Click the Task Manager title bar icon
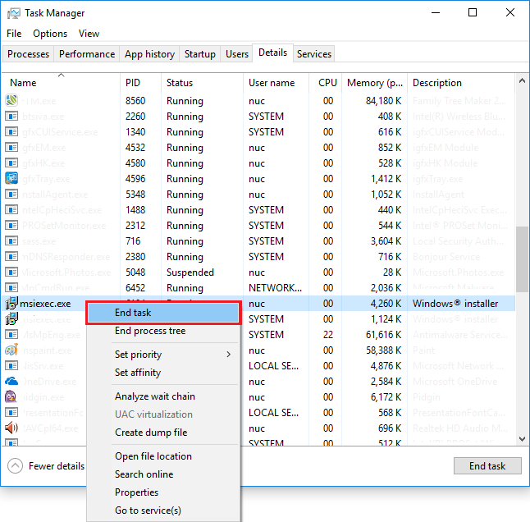Viewport: 530px width, 522px height. [x=13, y=13]
